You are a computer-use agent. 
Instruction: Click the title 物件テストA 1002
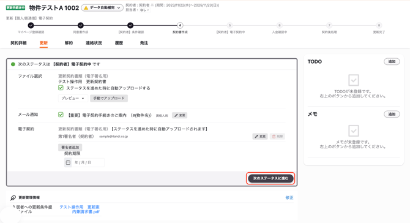pos(54,8)
